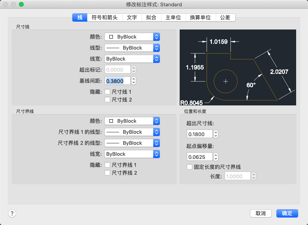Click the 超出尺寸线 value field
The height and width of the screenshot is (225, 308).
point(199,134)
